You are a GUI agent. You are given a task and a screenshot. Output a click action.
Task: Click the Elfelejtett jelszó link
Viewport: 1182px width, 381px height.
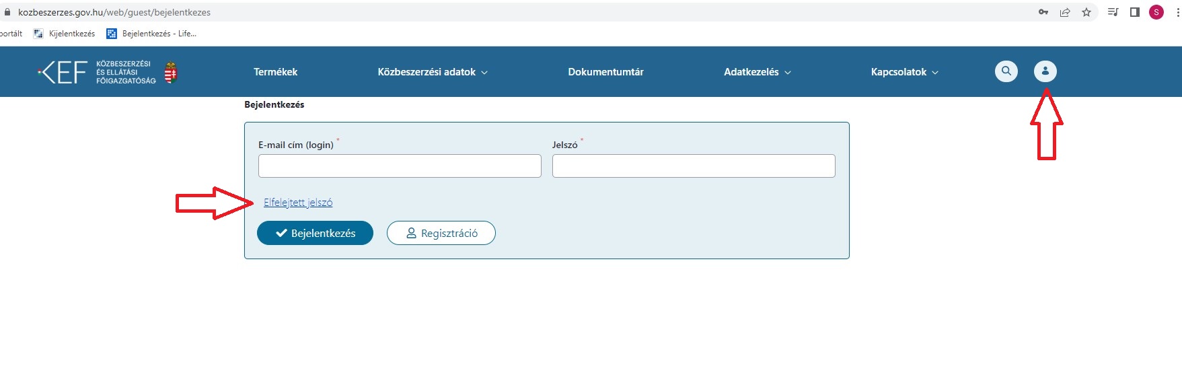(298, 203)
